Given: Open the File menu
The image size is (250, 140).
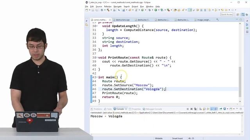Looking at the screenshot, I should point(86,7).
